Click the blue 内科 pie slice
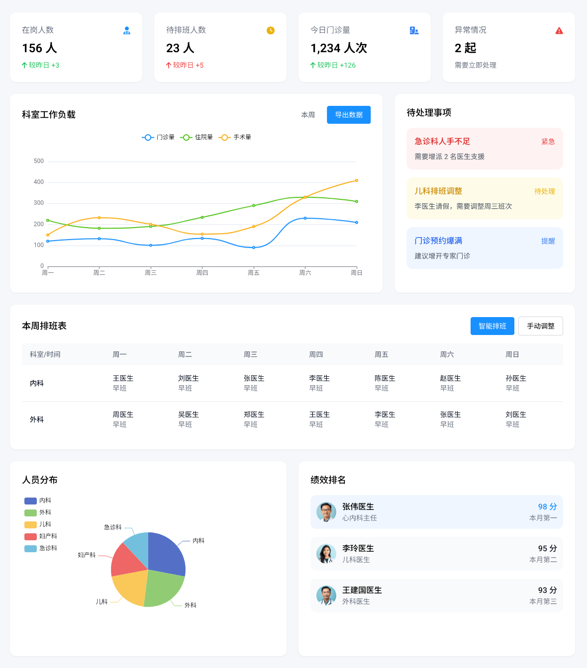This screenshot has width=587, height=668. [x=167, y=556]
